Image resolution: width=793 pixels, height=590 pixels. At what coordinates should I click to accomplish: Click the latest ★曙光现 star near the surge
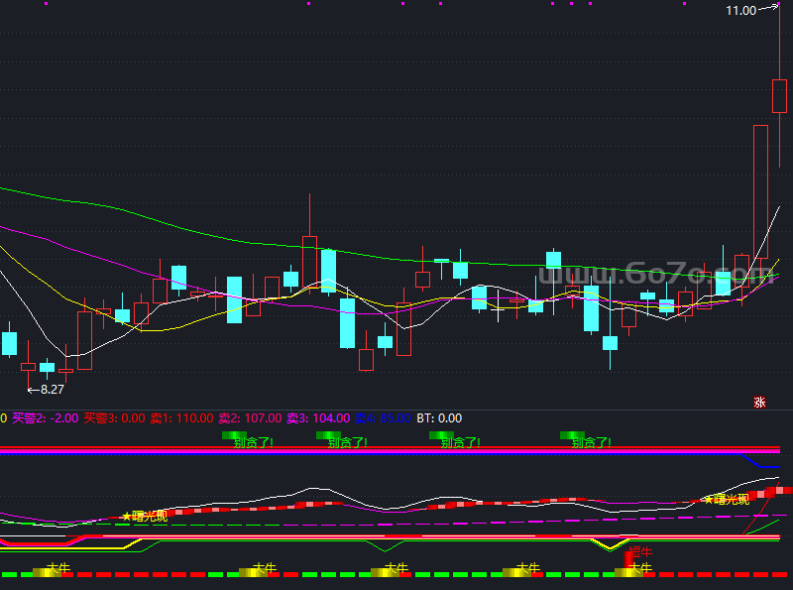pyautogui.click(x=727, y=500)
